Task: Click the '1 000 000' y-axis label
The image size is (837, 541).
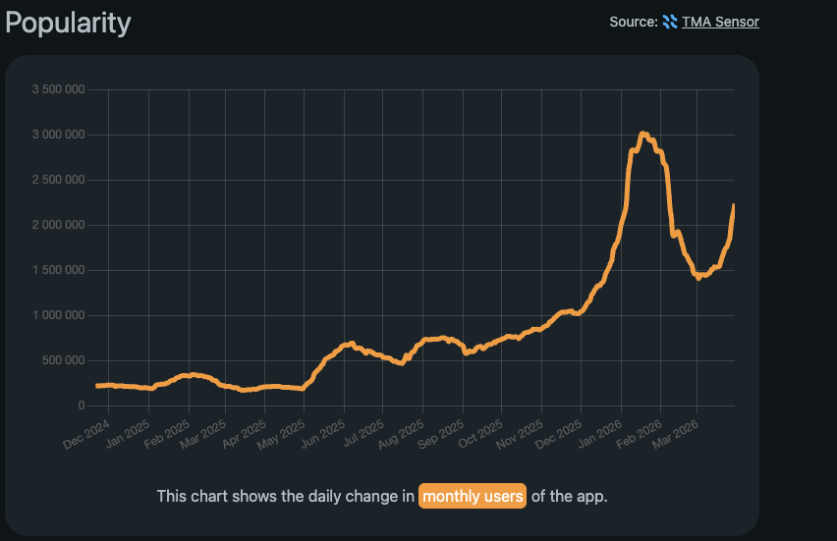Action: point(58,315)
